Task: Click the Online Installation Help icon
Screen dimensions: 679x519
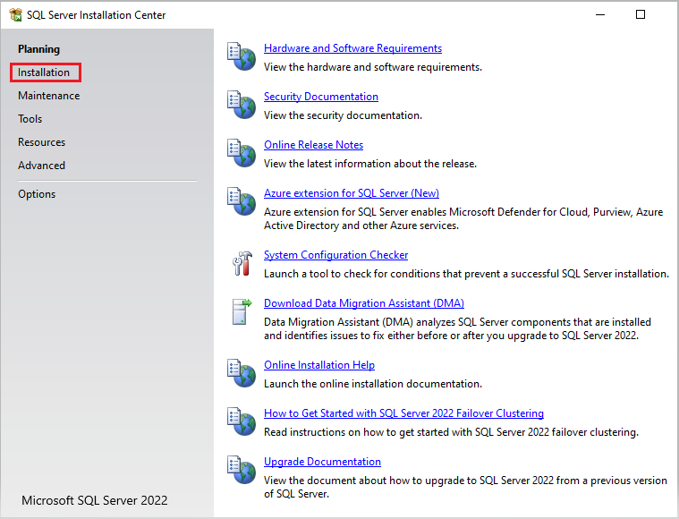Action: pyautogui.click(x=242, y=373)
